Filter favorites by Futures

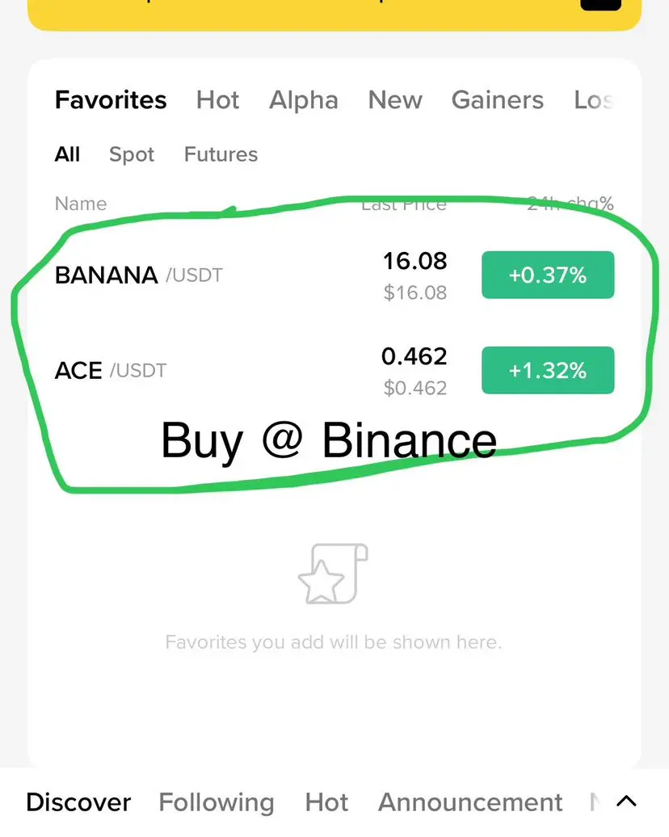(x=221, y=154)
